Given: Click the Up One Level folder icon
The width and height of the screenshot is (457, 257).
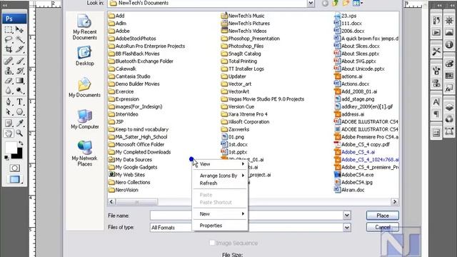Looking at the screenshot, I should point(336,3).
